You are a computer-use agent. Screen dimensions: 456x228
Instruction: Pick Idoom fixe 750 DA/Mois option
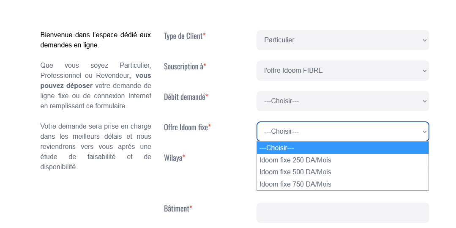pyautogui.click(x=295, y=184)
